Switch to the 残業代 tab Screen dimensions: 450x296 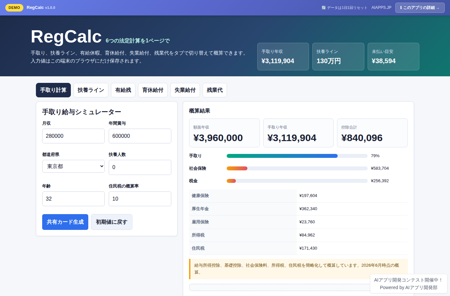pos(215,90)
